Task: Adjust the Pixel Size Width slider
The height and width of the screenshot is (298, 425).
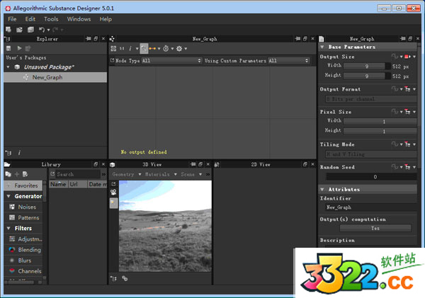Action: pos(380,121)
